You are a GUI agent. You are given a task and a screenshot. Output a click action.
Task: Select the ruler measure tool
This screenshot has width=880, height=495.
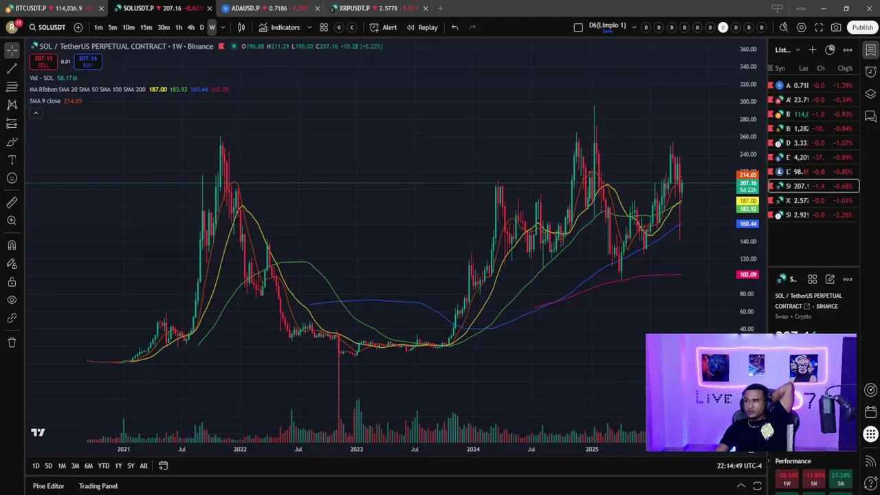pos(12,202)
